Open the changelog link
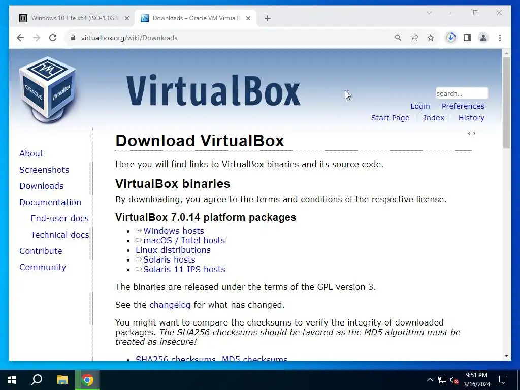 [x=170, y=305]
